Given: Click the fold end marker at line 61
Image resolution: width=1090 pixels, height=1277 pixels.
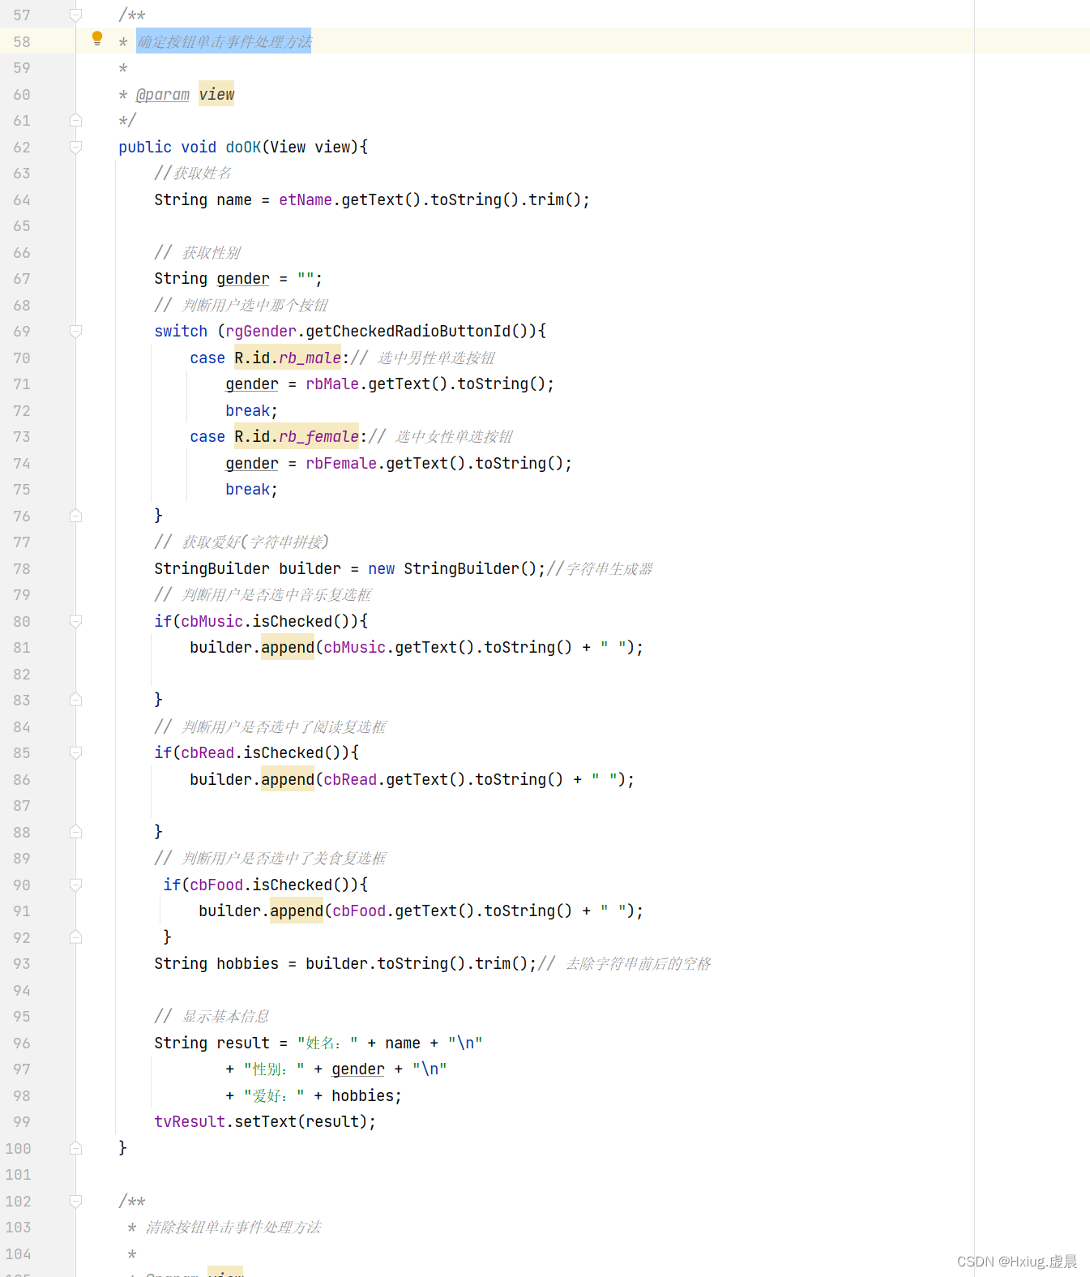Looking at the screenshot, I should pos(75,120).
